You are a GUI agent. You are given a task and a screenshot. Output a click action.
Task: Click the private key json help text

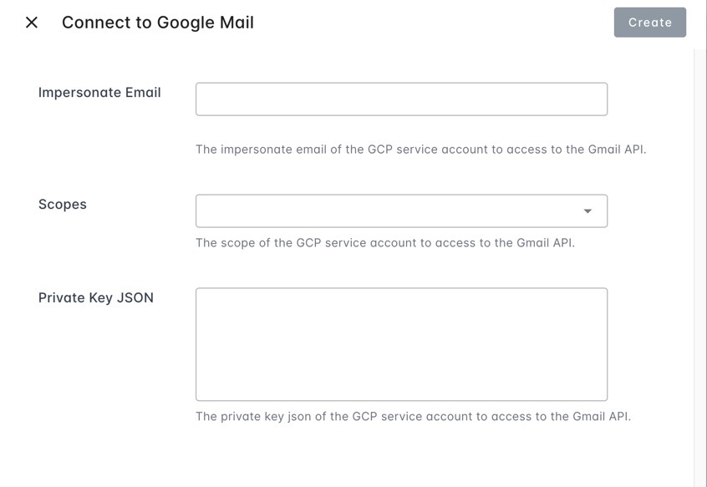pyautogui.click(x=413, y=416)
